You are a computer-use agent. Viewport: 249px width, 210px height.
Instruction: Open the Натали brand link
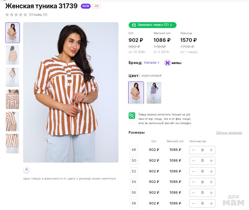(151, 63)
